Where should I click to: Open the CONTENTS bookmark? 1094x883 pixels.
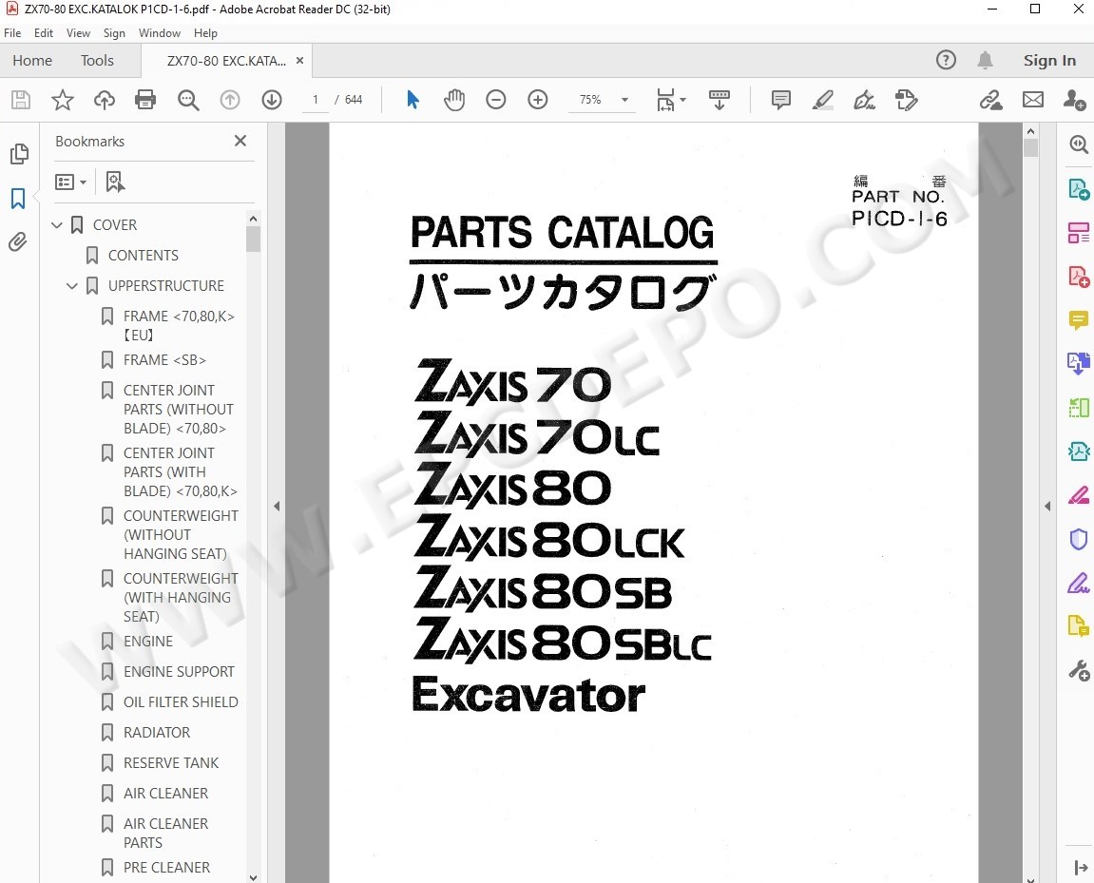pyautogui.click(x=144, y=256)
